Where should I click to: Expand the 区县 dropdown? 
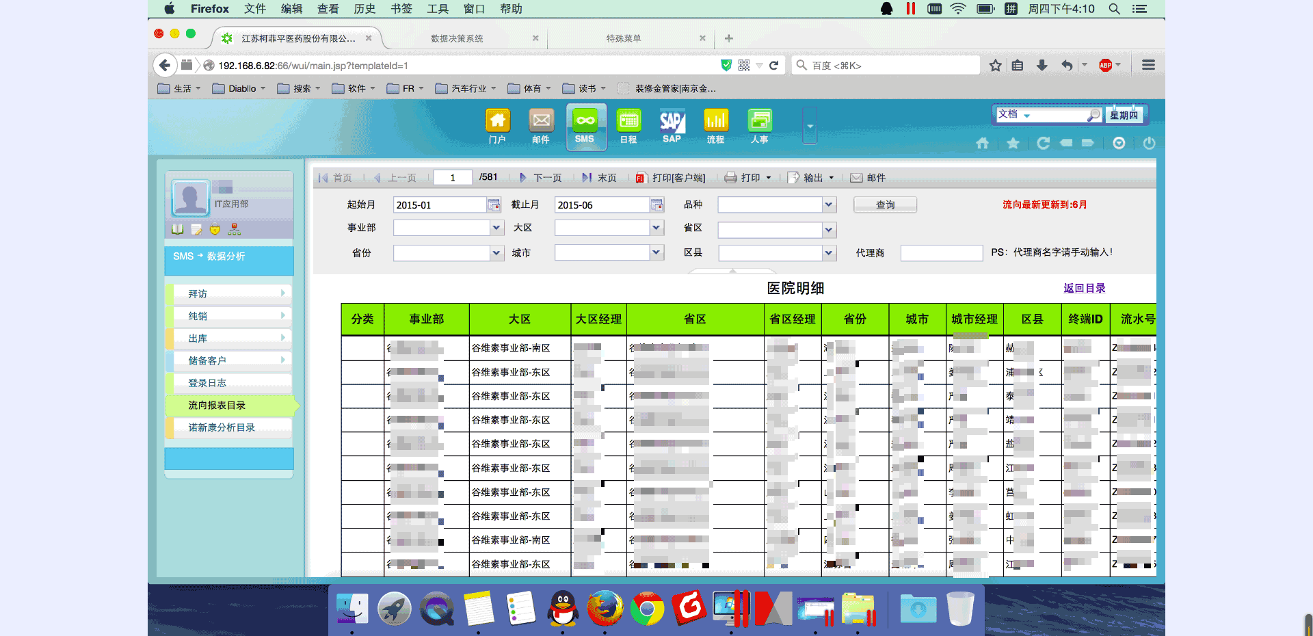click(x=829, y=253)
